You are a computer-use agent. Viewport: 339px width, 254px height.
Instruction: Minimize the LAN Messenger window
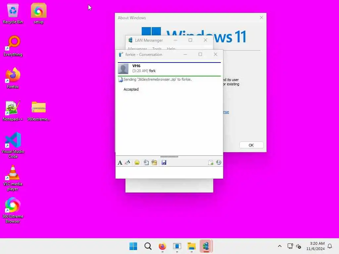pos(175,40)
